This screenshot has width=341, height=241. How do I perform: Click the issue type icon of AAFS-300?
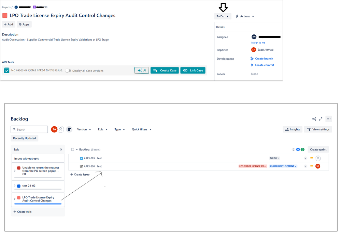point(81,166)
